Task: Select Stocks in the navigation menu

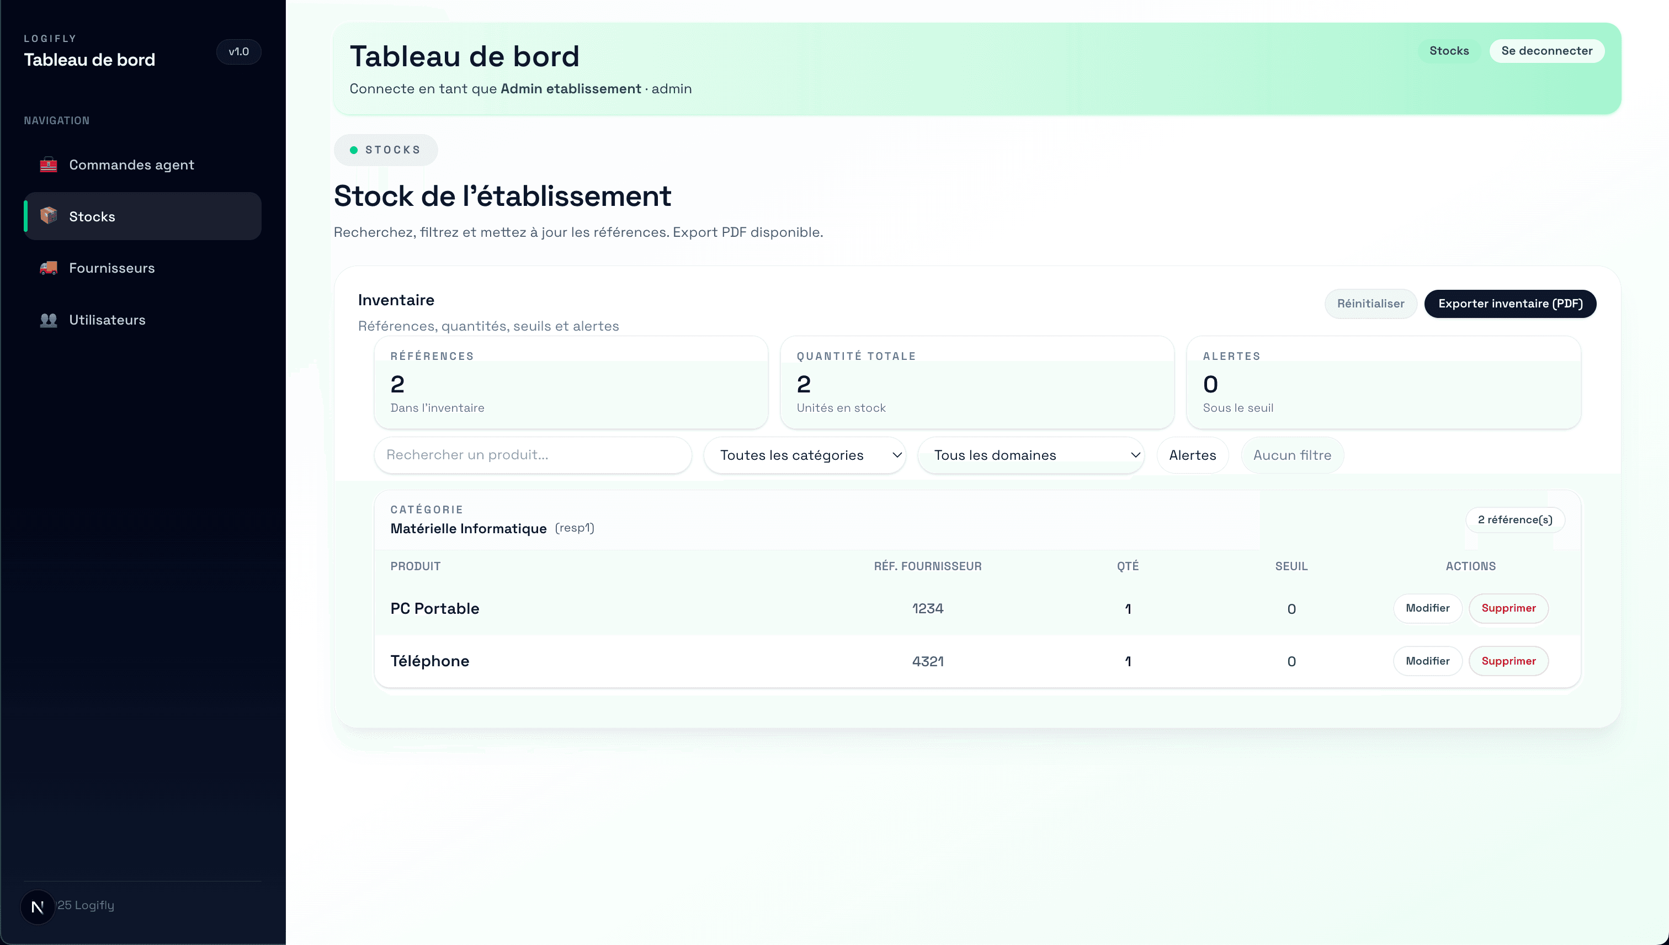Action: coord(92,216)
